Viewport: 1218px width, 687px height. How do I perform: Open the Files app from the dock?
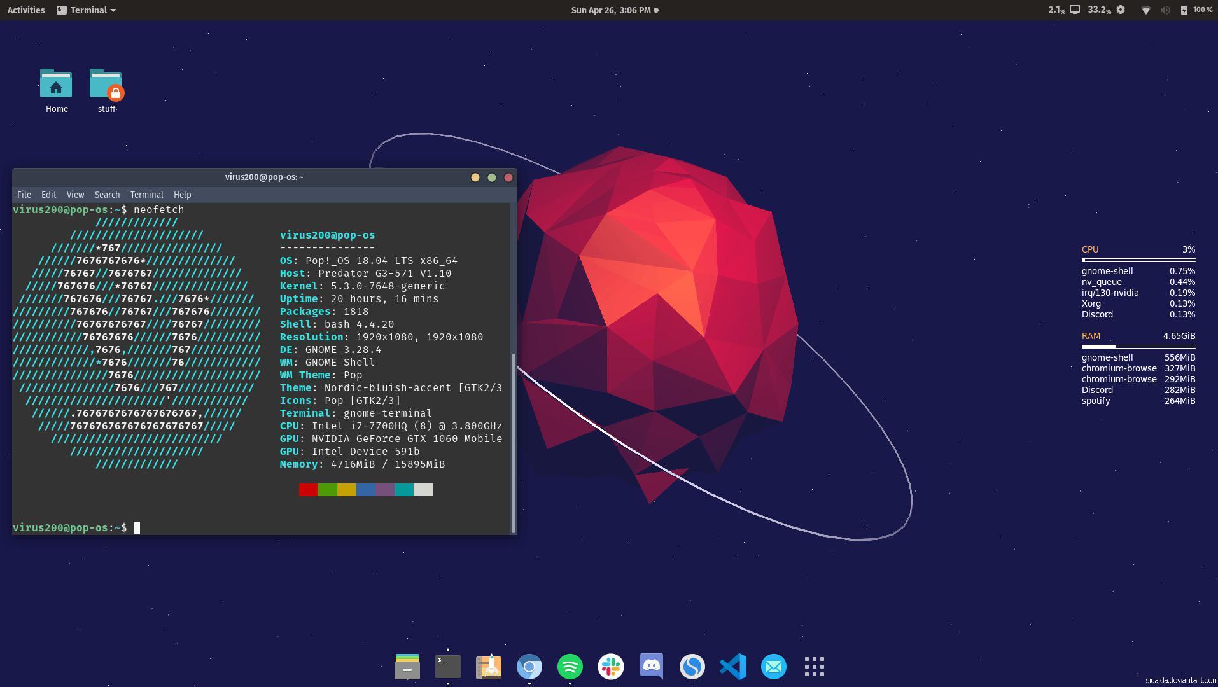tap(407, 667)
